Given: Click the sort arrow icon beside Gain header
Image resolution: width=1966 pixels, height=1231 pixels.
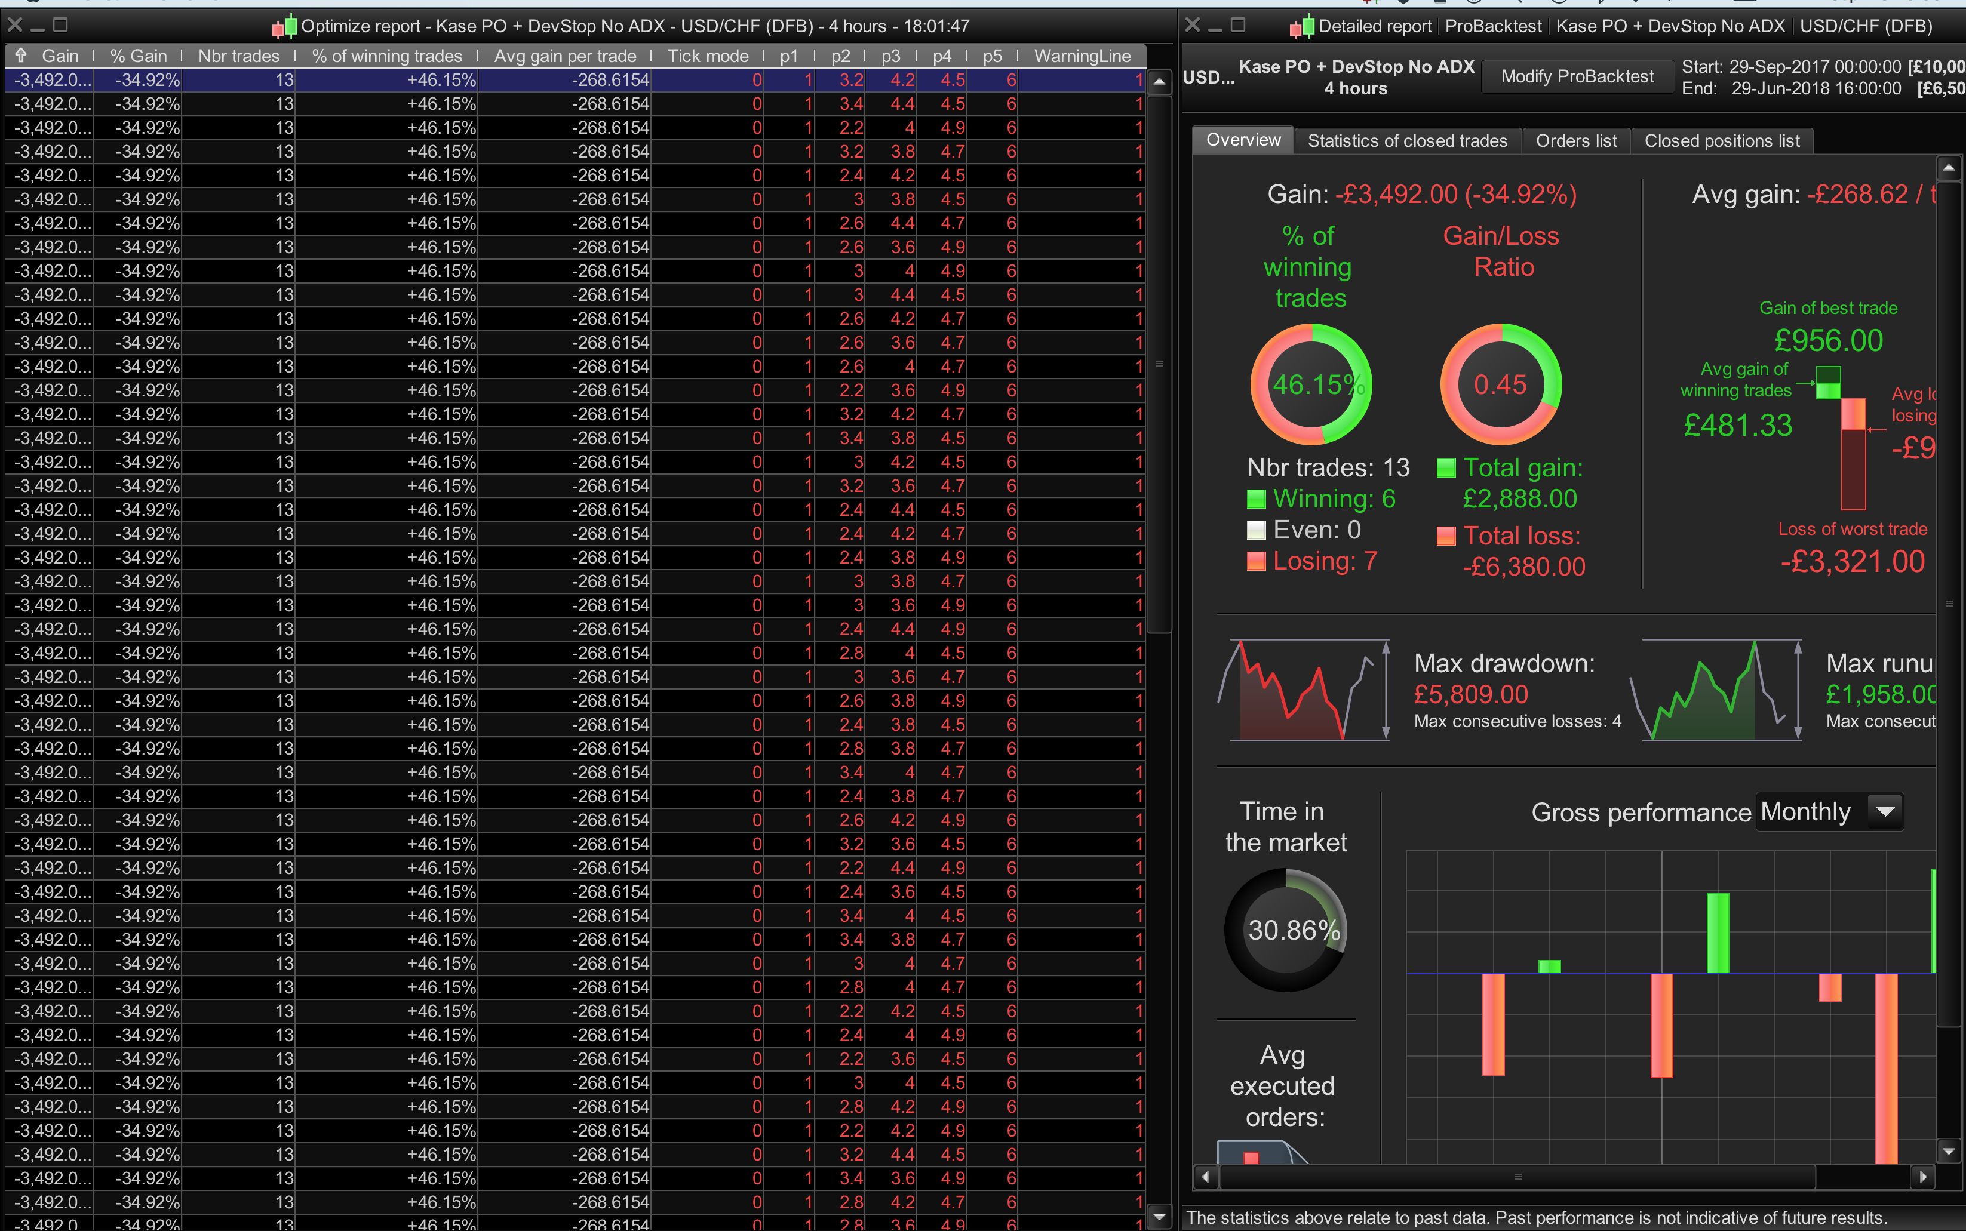Looking at the screenshot, I should click(21, 56).
